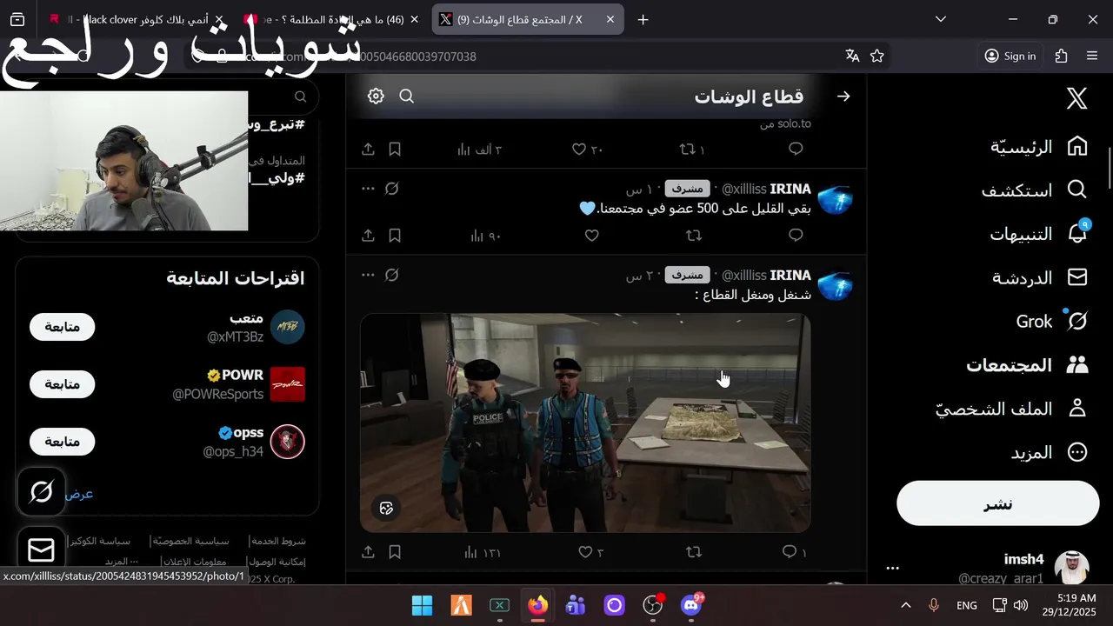View the شتغل ومتغل post's 131 views analytics
1113x626 pixels.
tap(483, 552)
